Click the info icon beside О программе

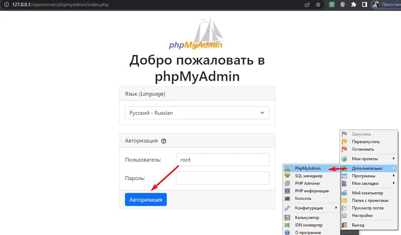[x=287, y=233]
